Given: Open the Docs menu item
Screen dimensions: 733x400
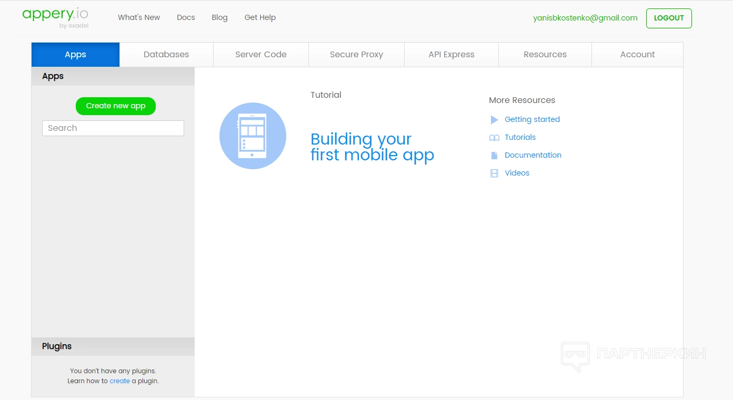Looking at the screenshot, I should point(186,17).
